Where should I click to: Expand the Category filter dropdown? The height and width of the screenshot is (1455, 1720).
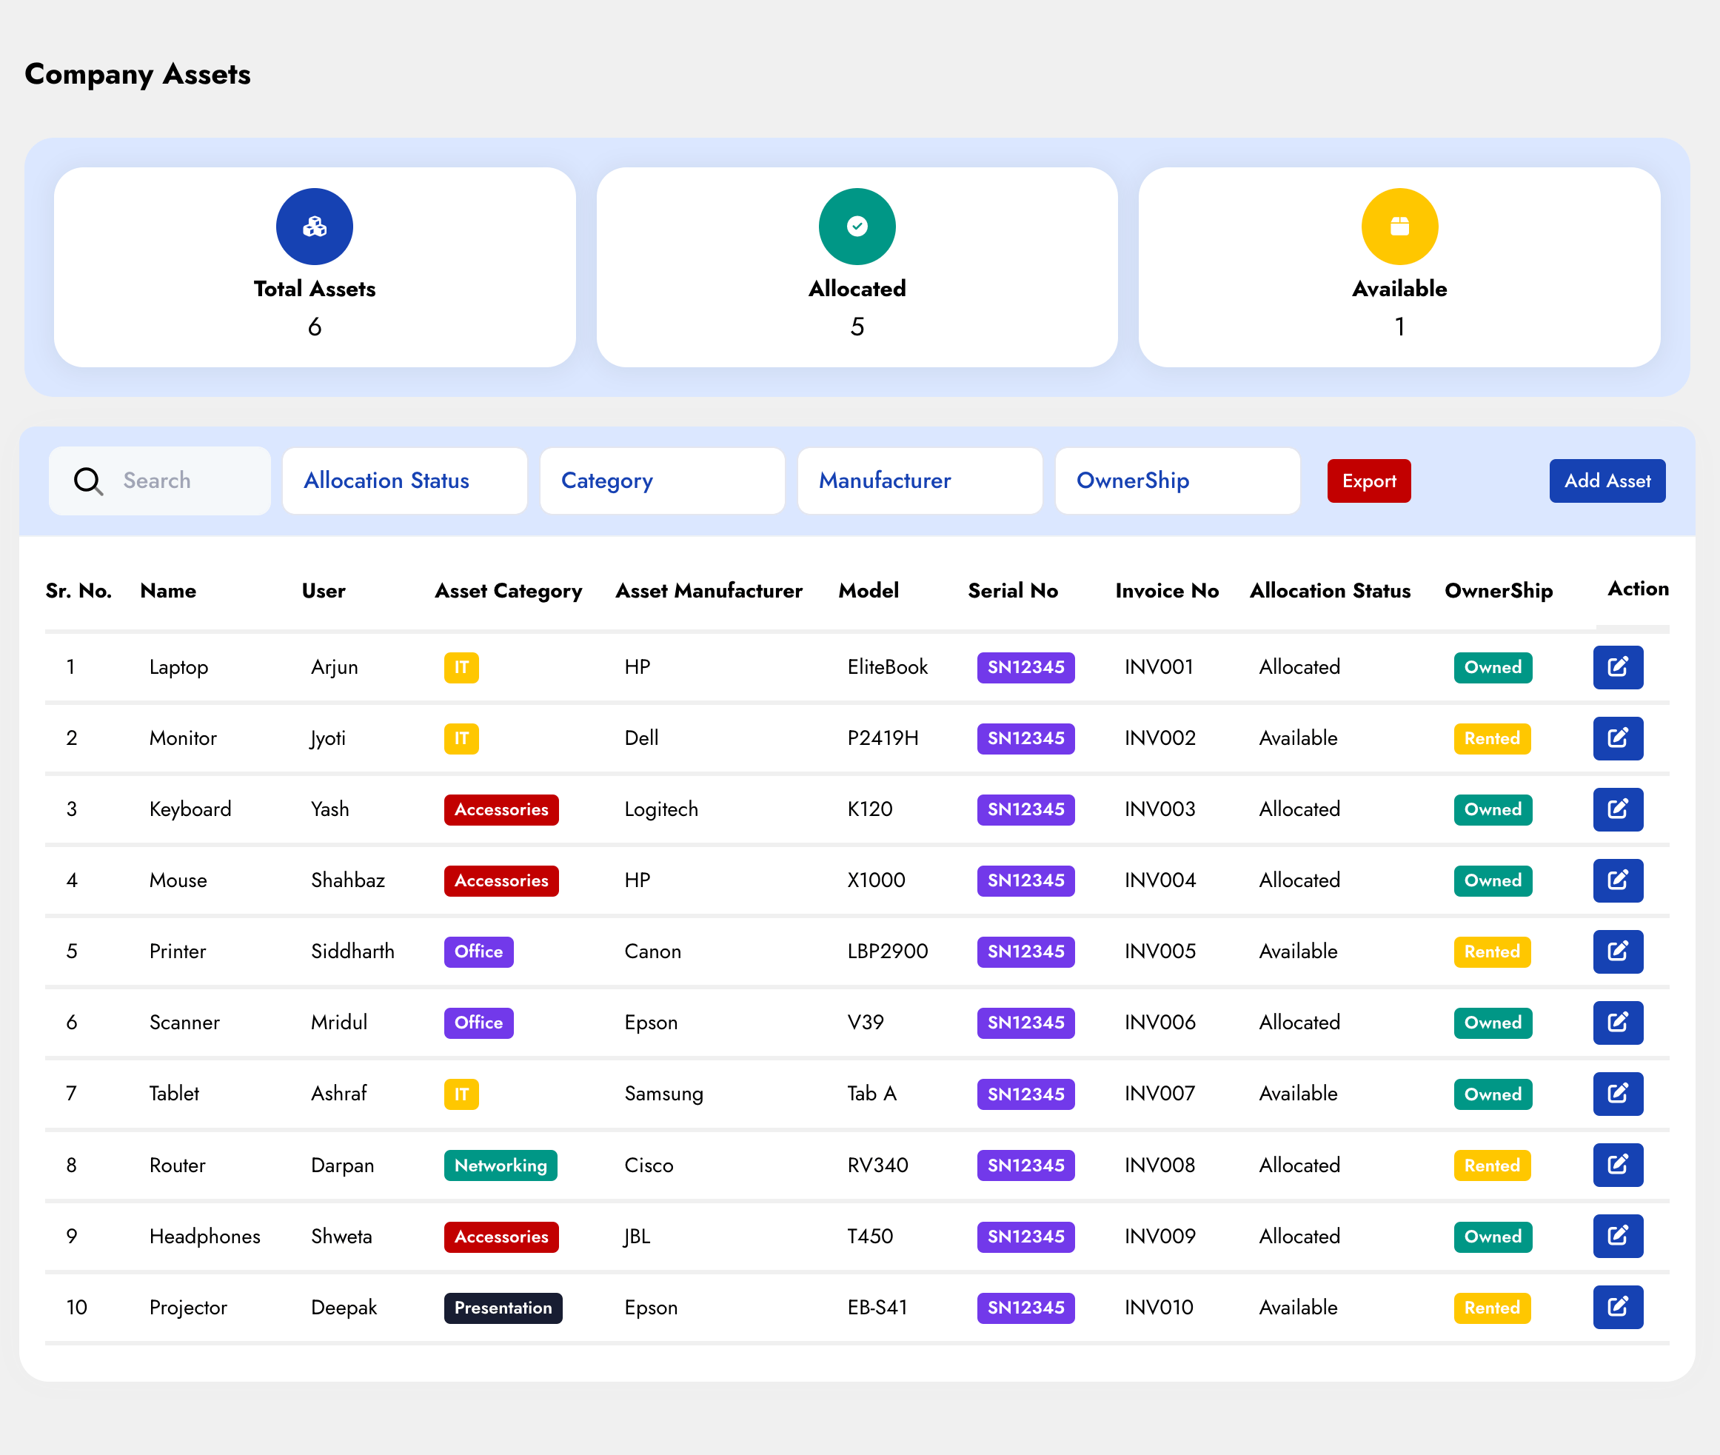[662, 481]
